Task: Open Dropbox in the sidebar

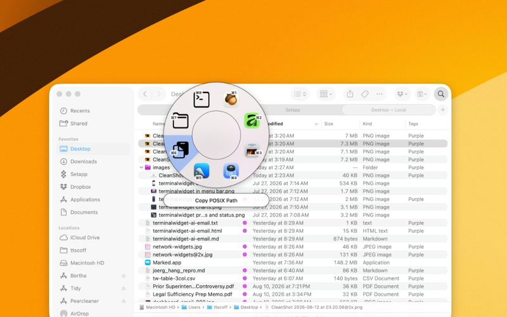Action: pyautogui.click(x=93, y=187)
